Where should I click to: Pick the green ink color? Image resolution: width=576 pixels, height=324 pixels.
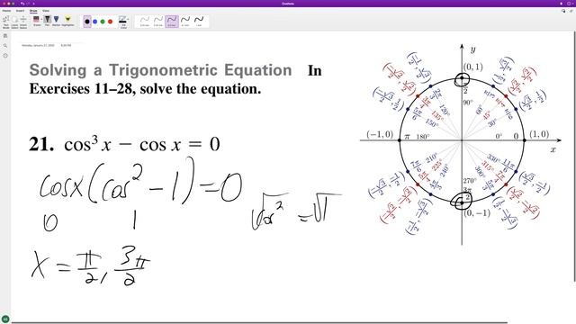(x=103, y=22)
